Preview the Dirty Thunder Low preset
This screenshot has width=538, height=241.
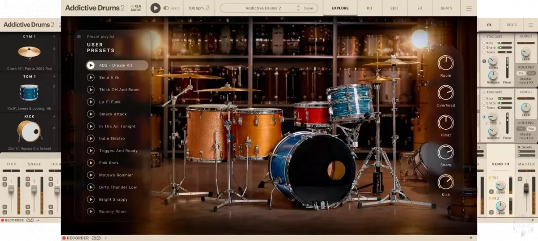point(91,187)
